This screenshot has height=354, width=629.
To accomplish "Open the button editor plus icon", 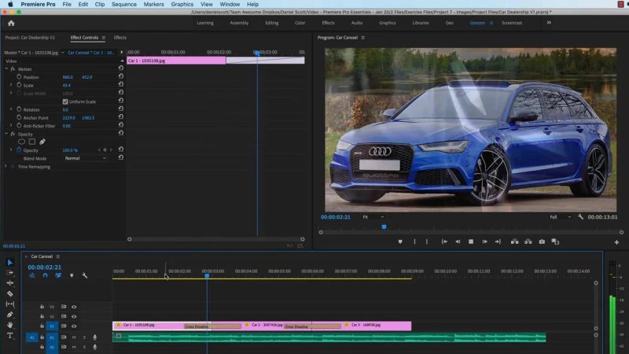I will [616, 242].
